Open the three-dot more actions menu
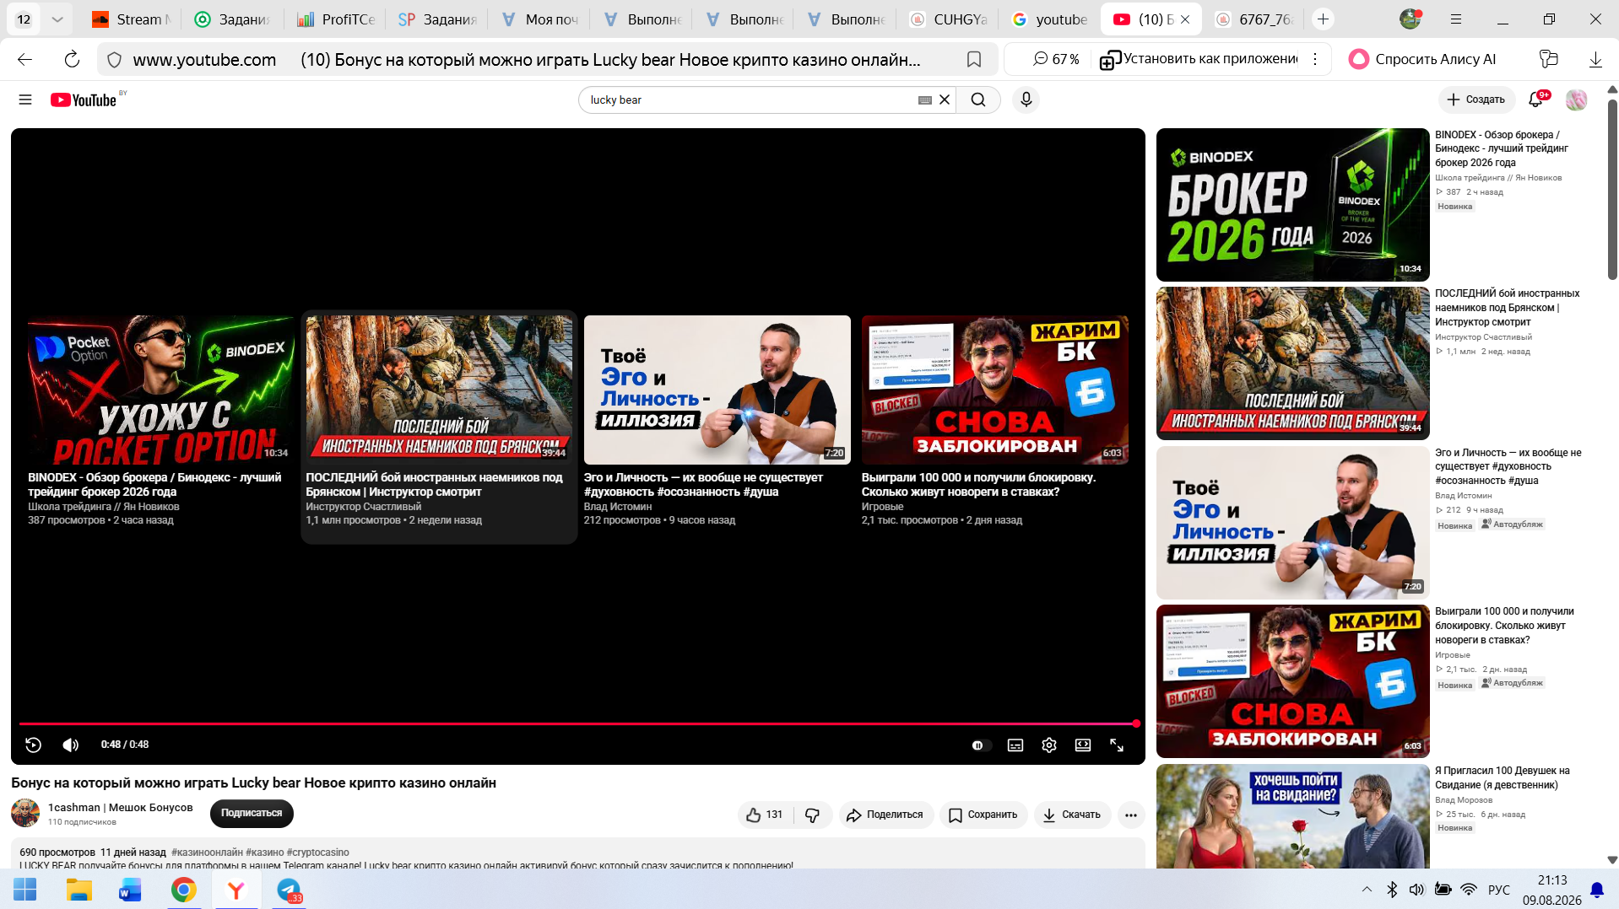Viewport: 1619px width, 909px height. pyautogui.click(x=1131, y=815)
